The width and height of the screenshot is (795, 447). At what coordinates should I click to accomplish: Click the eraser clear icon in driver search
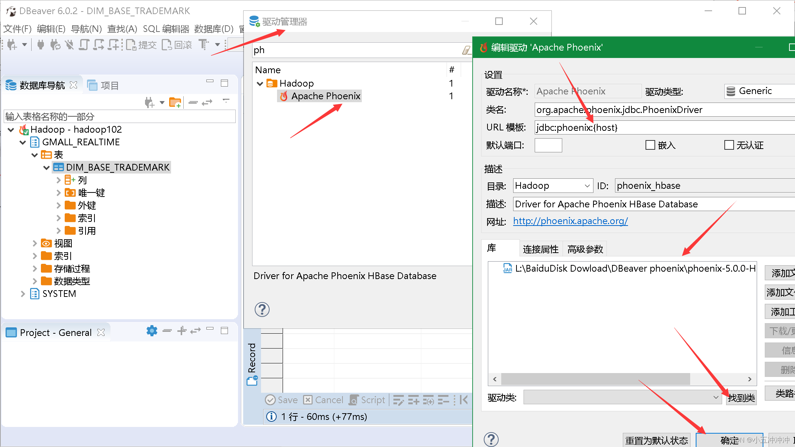coord(466,50)
